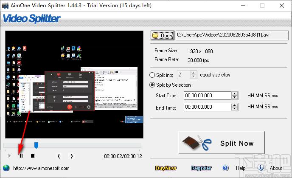Open the BuyNow link
The image size is (292, 178).
coord(166,168)
